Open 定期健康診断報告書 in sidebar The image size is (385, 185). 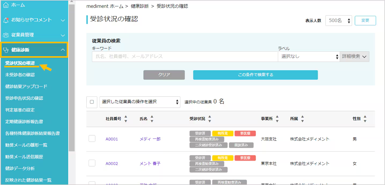(x=24, y=122)
